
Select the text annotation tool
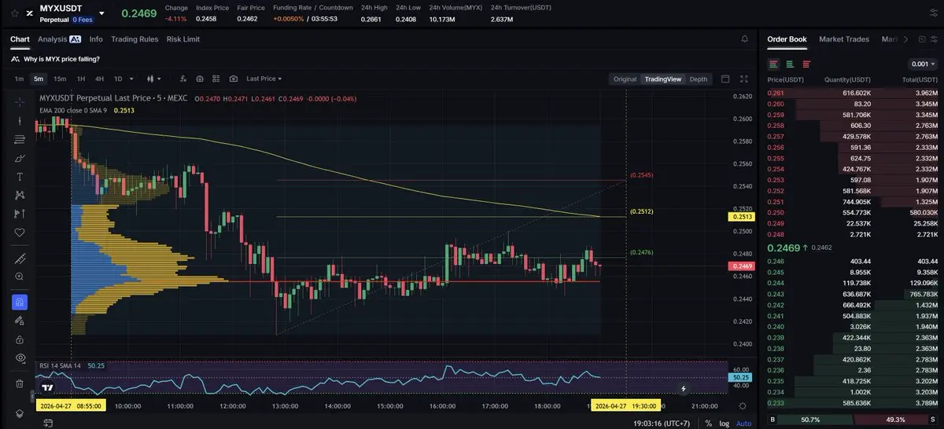[19, 176]
